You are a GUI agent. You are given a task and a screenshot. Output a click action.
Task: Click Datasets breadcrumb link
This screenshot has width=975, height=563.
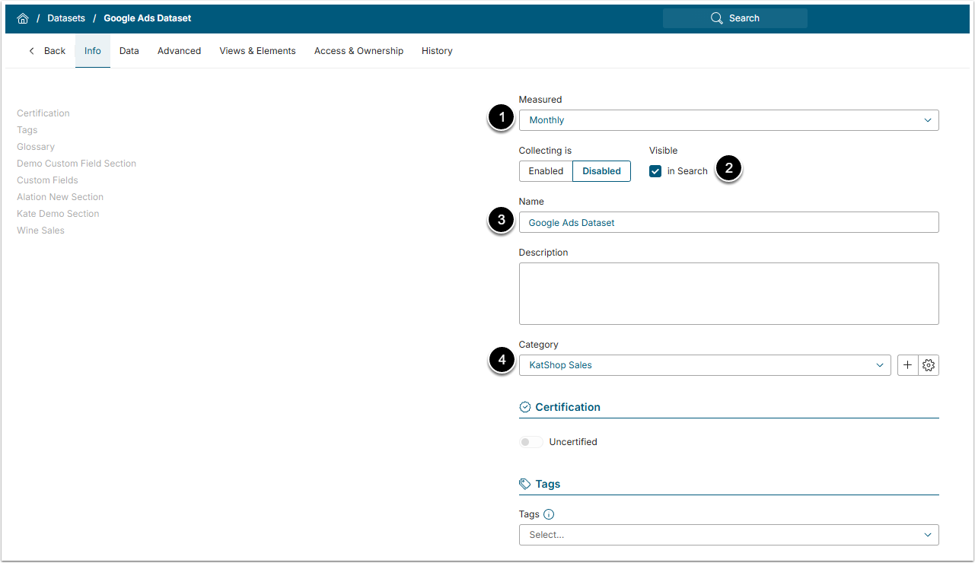pos(66,18)
